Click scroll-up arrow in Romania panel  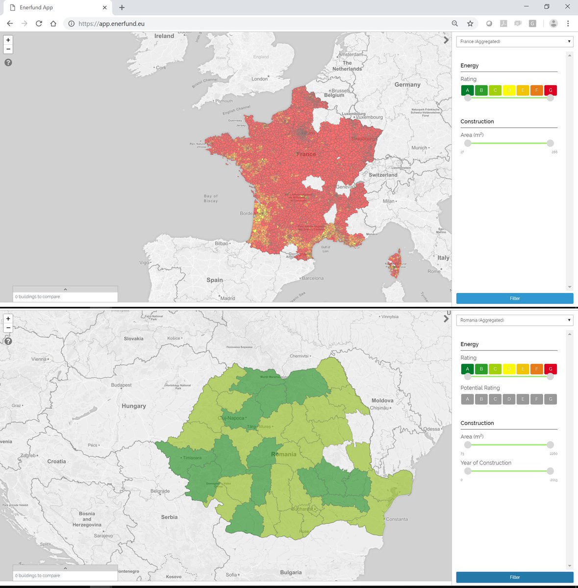click(x=570, y=334)
